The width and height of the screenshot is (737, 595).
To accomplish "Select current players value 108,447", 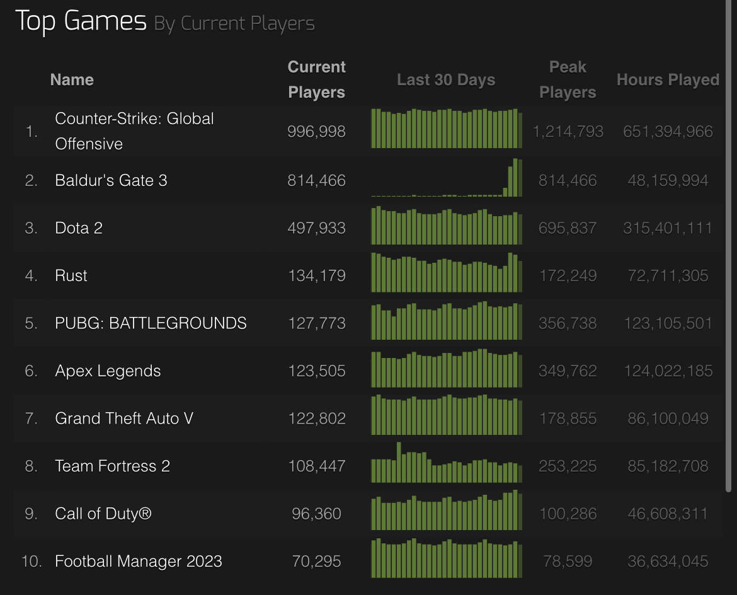I will (316, 466).
